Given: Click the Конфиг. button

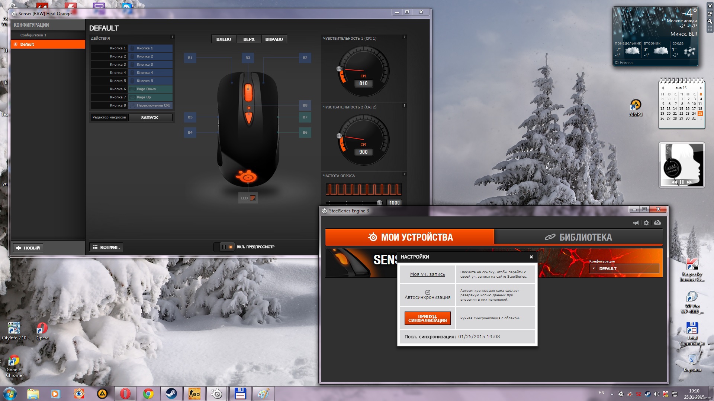Looking at the screenshot, I should (106, 247).
